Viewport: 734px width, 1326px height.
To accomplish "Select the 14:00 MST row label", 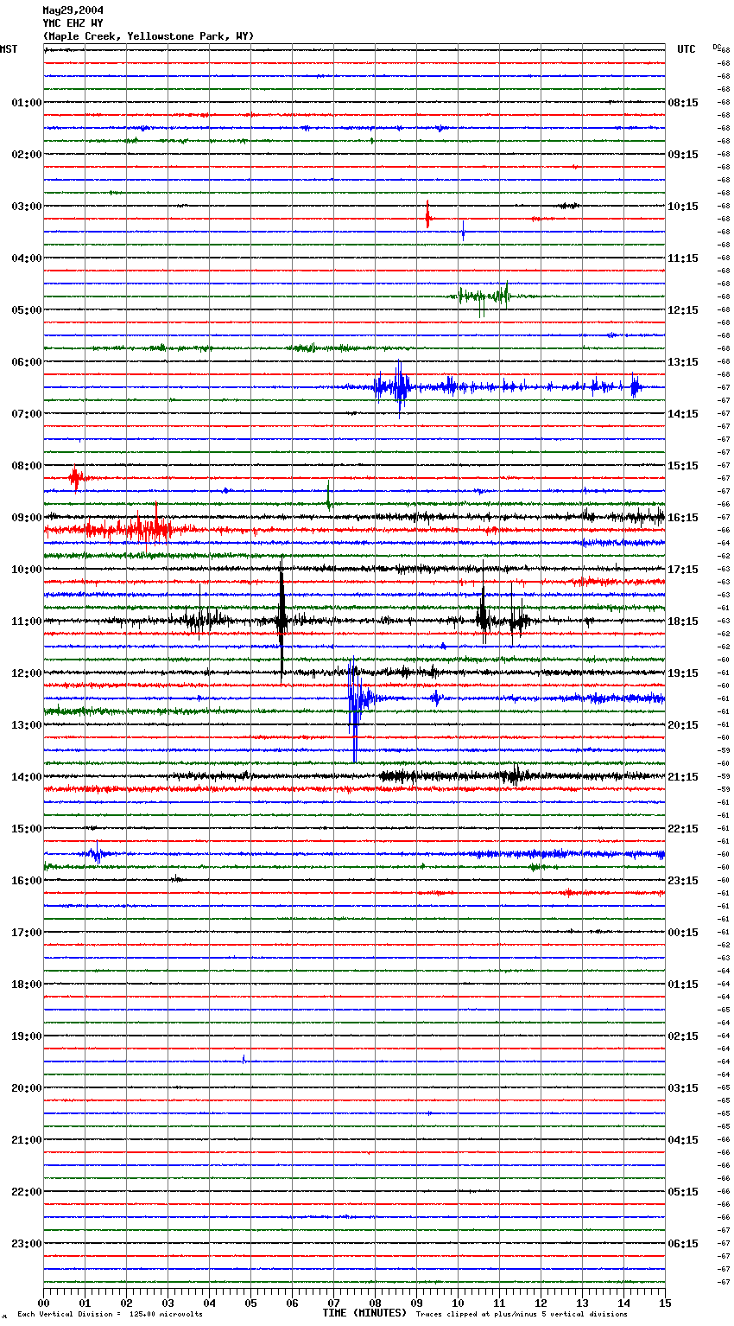I will [27, 777].
